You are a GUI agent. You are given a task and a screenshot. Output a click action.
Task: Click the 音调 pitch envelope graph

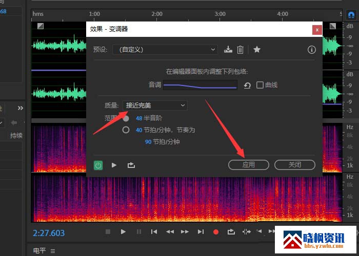pos(200,85)
